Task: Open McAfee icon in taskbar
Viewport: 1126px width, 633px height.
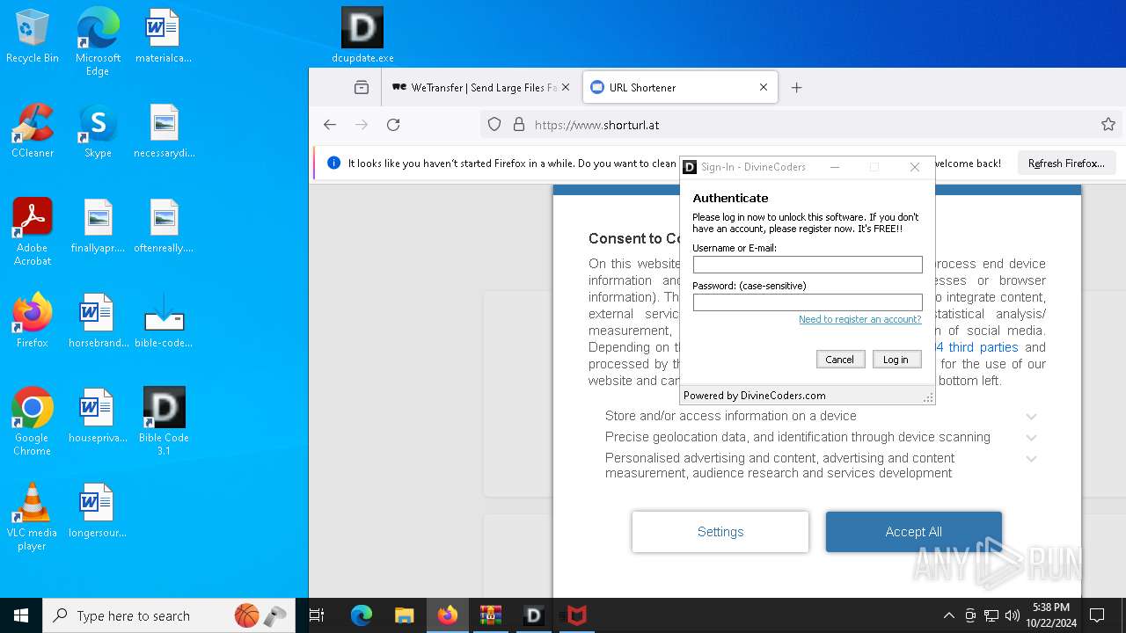Action: point(576,615)
